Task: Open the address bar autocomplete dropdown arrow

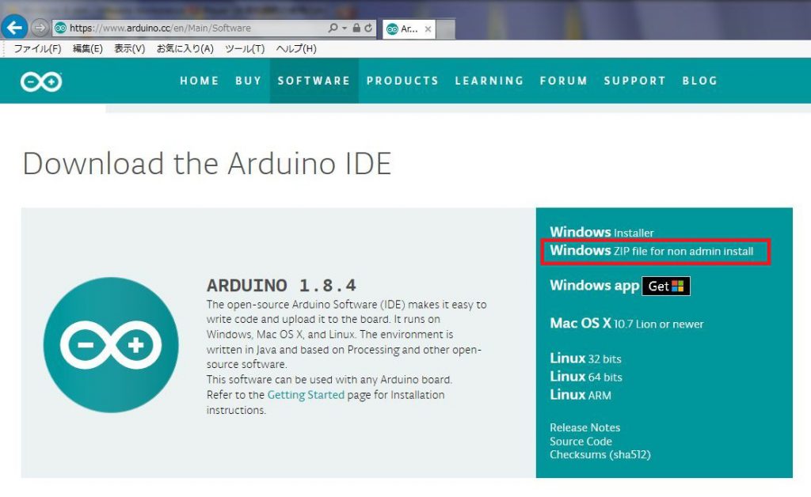Action: (x=345, y=28)
